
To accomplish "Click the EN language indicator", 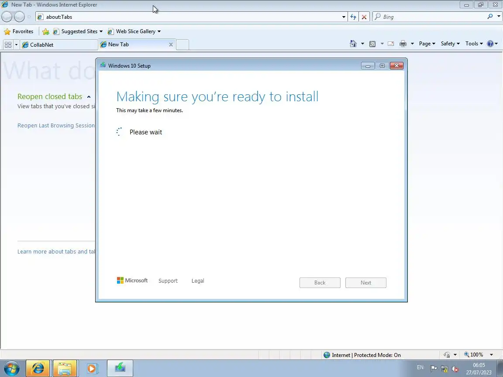I will pyautogui.click(x=420, y=367).
